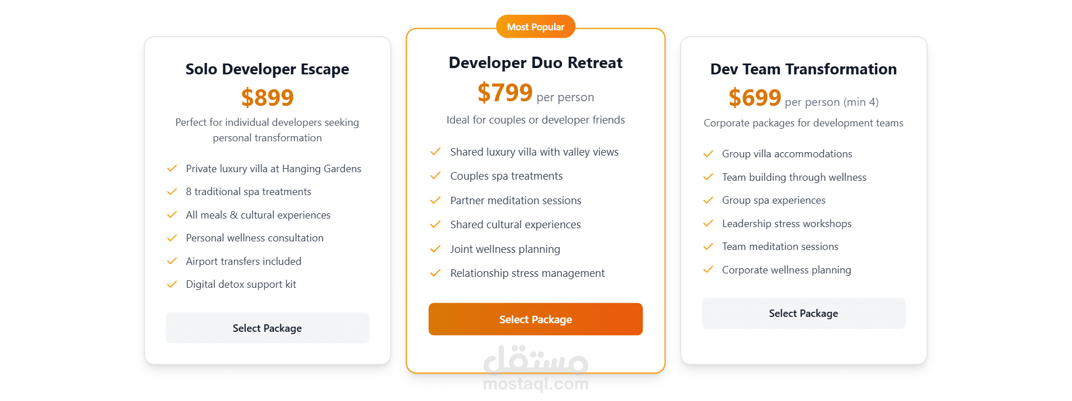Click checkmark beside Group villa accommodations
Viewport: 1072px width, 401px height.
point(708,154)
